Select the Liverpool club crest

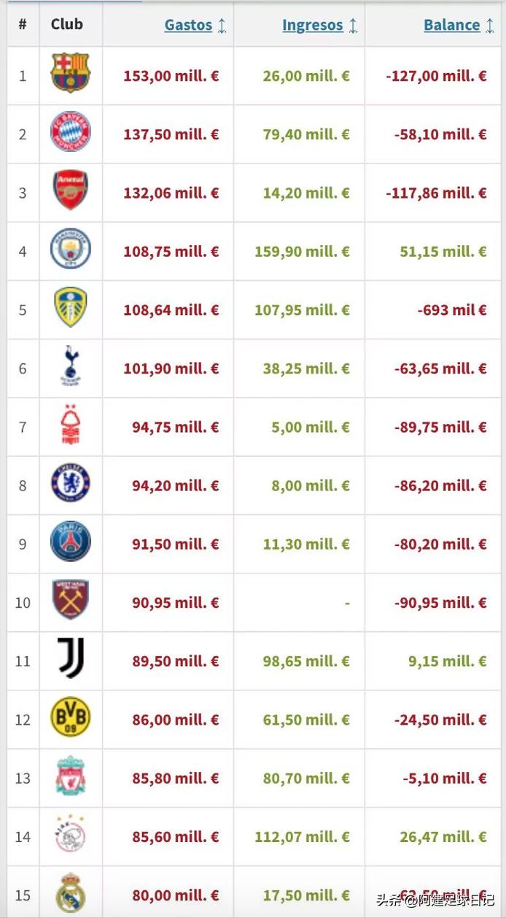[71, 776]
